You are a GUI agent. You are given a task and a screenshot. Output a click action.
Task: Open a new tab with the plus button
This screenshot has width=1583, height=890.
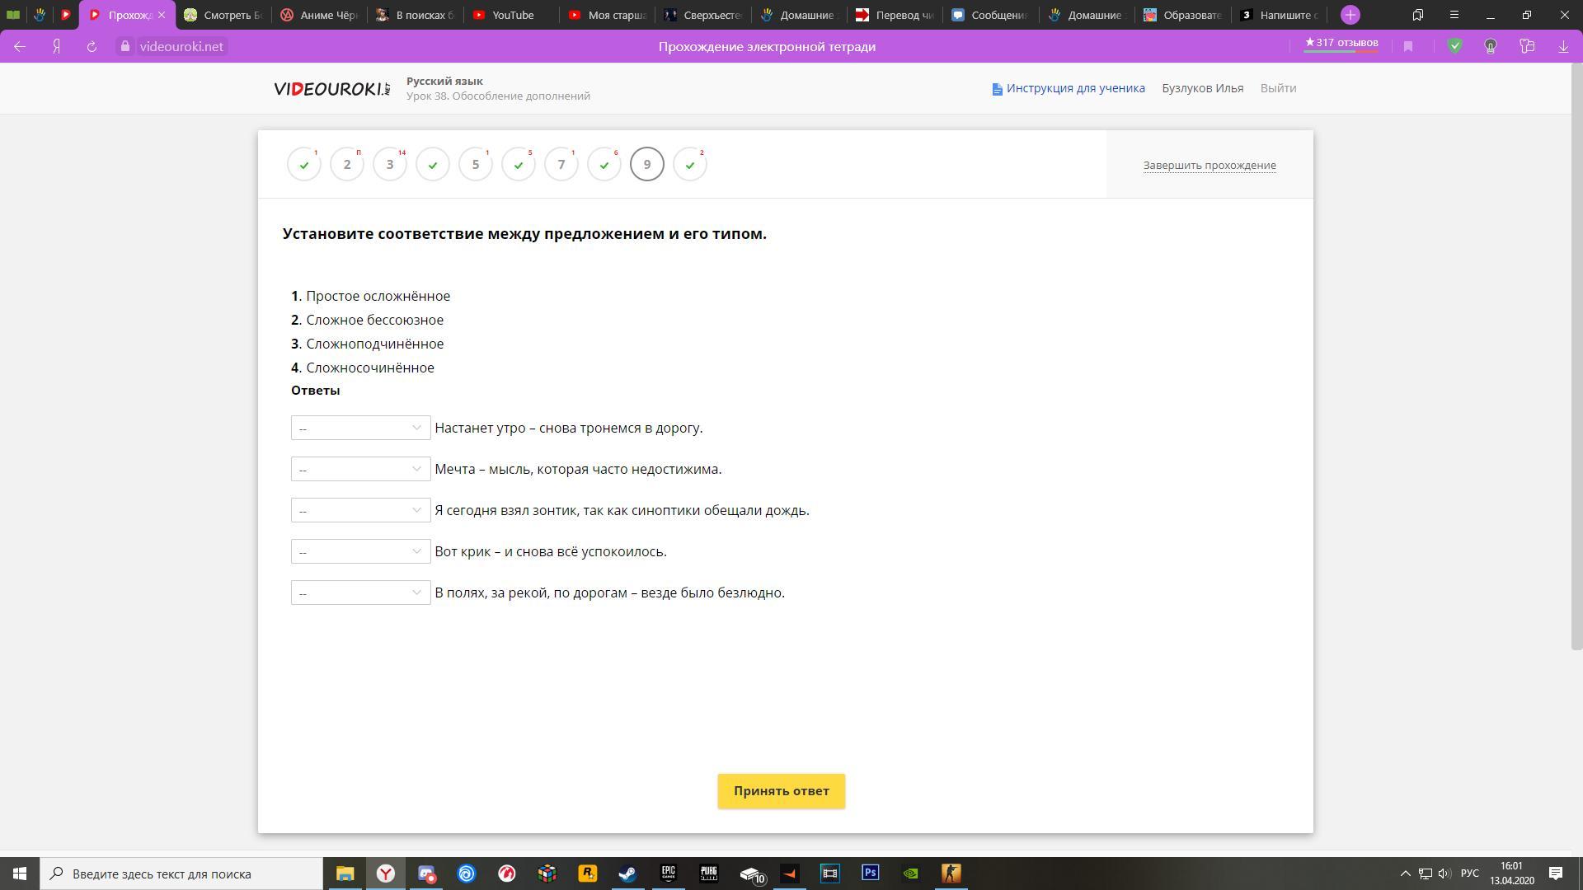point(1350,15)
